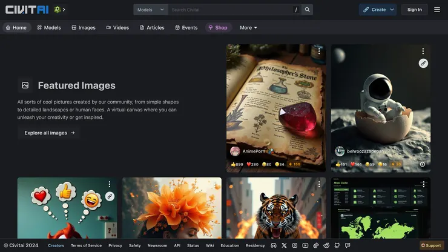
Task: Open three-dot menu on tiger image
Action: point(319,185)
